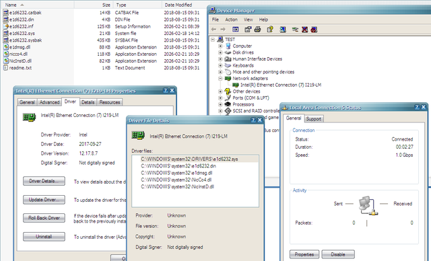
Task: Switch to the Resources tab
Action: pos(110,102)
